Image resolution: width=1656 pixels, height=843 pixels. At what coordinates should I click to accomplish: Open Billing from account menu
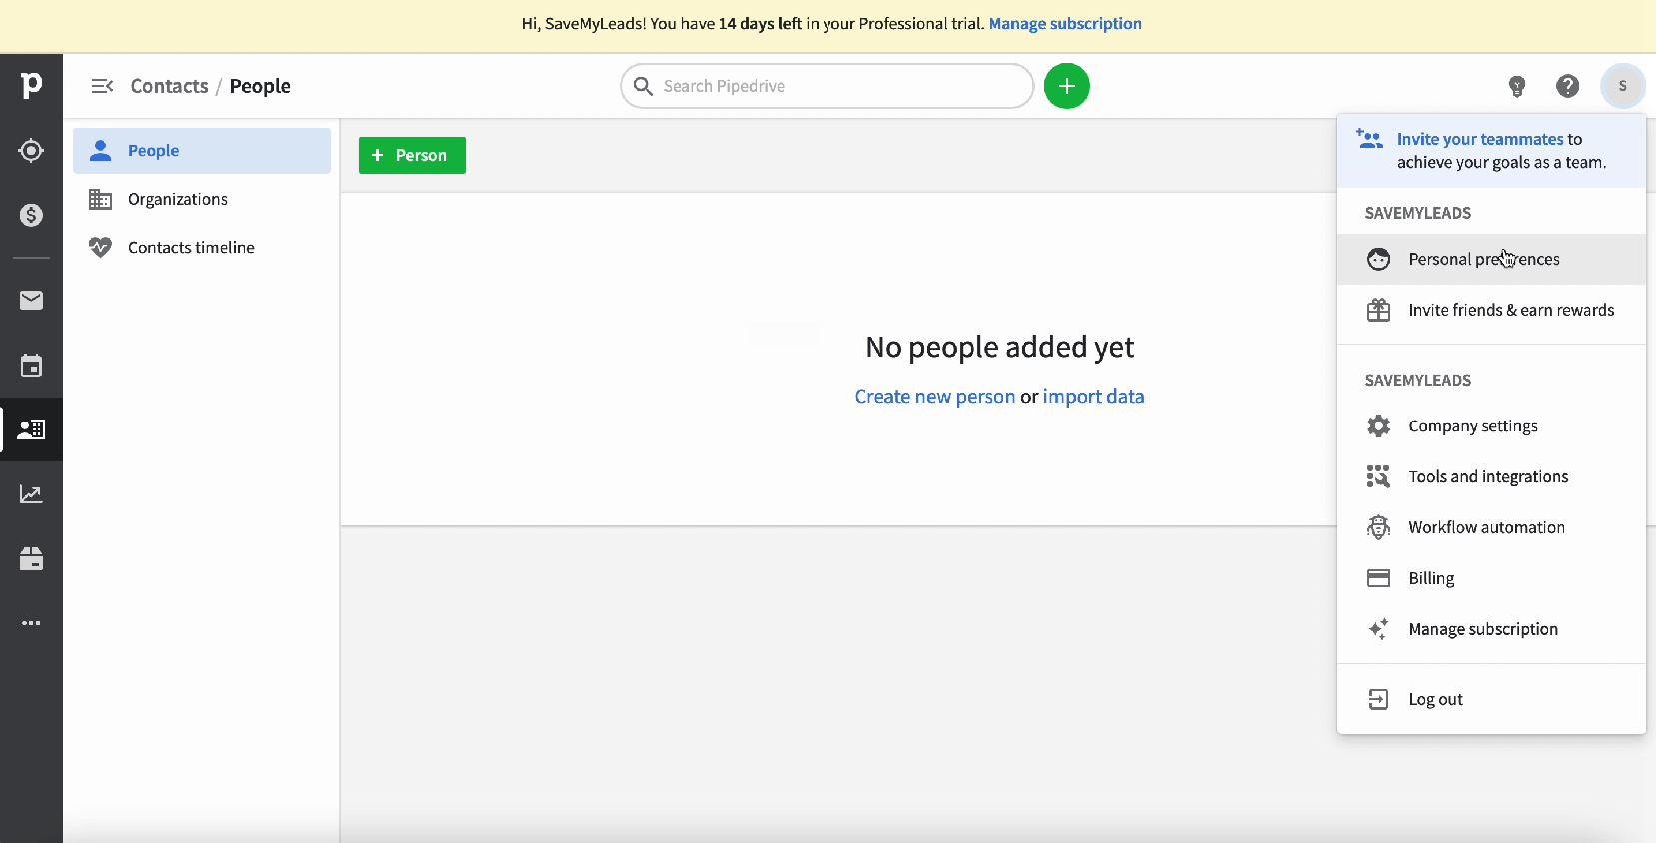[1491, 578]
